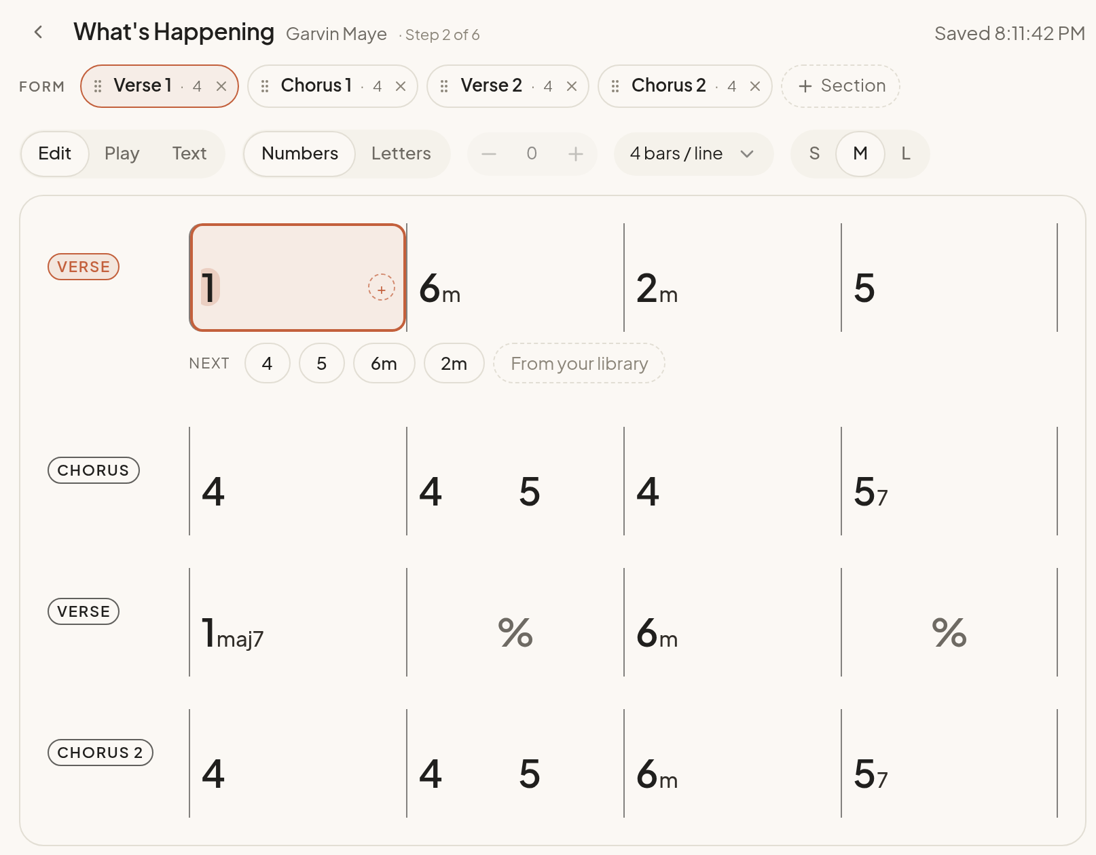1096x855 pixels.
Task: Grab the drag handle on Chorus 1 chip
Action: tap(265, 86)
